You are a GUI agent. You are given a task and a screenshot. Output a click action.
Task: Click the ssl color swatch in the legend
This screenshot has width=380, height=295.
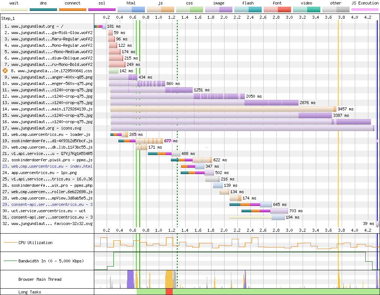[x=102, y=10]
